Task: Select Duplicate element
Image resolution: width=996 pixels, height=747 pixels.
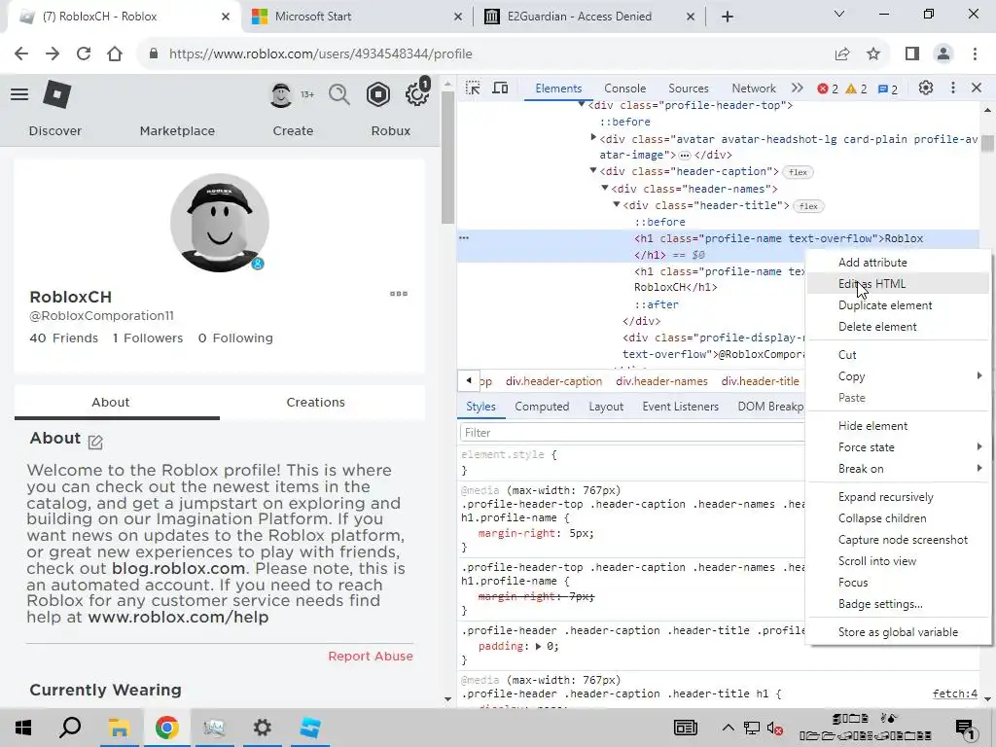Action: pos(897,305)
